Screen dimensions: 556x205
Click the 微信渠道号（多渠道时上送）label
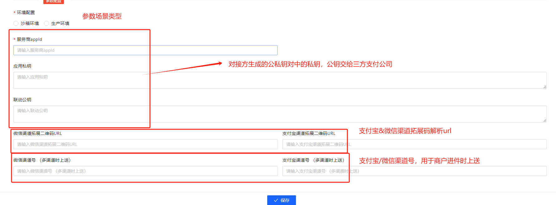pos(42,160)
